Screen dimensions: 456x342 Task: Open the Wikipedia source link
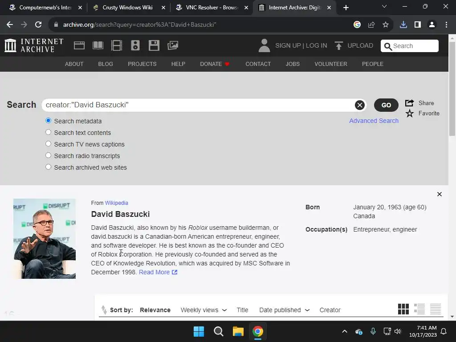point(116,203)
